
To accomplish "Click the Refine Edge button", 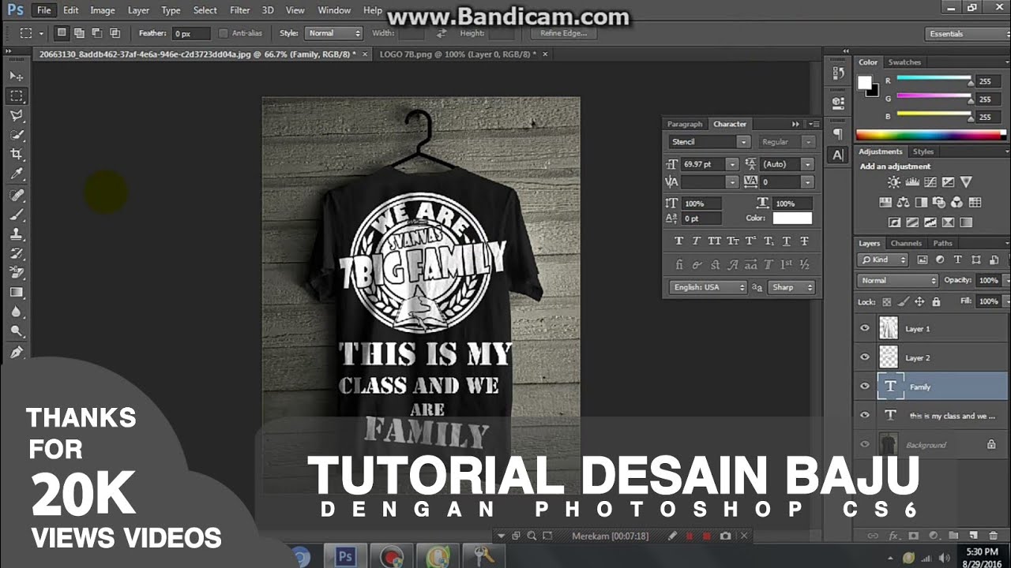I will tap(563, 33).
